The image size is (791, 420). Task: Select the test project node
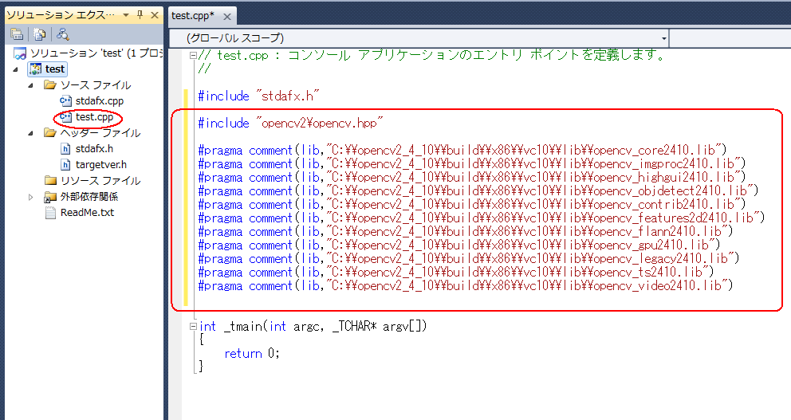click(x=47, y=69)
